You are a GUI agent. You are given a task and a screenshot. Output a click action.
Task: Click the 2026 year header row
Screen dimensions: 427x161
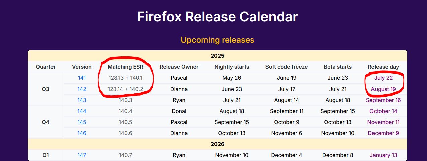pos(217,144)
